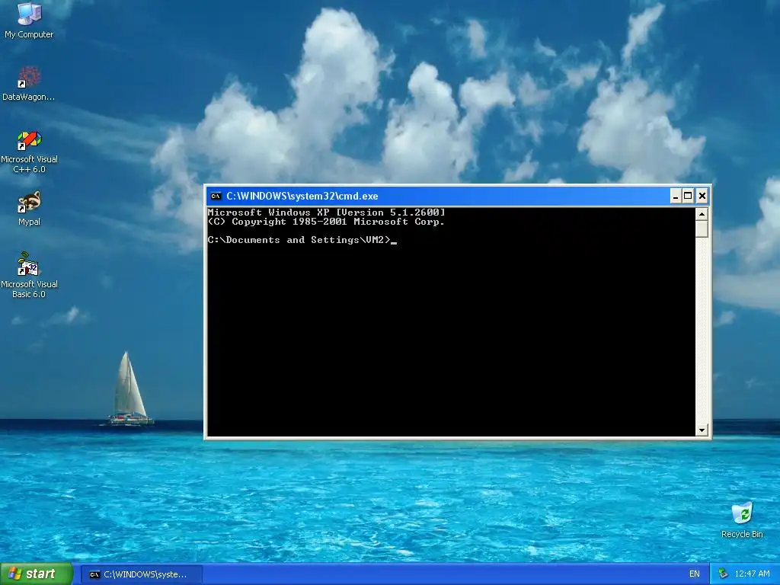Click the Copyright 1985-2001 Microsoft Corp. line
This screenshot has height=585, width=780.
coord(326,222)
